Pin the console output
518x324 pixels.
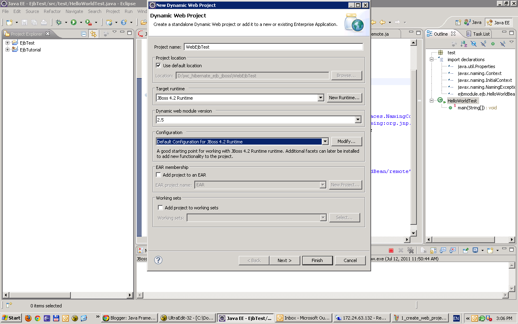(465, 250)
